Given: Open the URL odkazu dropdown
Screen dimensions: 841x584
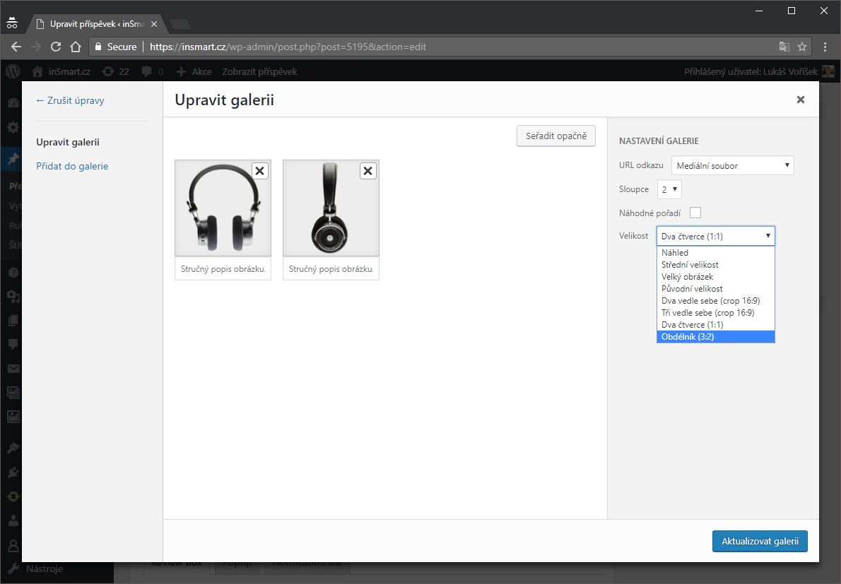Looking at the screenshot, I should click(732, 165).
